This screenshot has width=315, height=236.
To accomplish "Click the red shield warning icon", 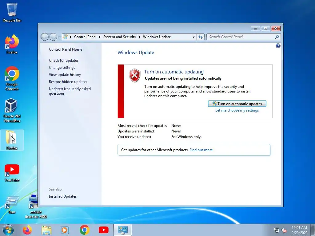I will [x=135, y=76].
